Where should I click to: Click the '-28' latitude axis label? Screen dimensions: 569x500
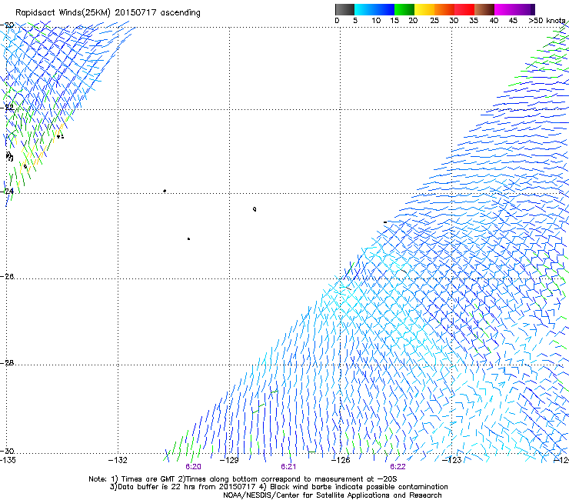tap(7, 363)
